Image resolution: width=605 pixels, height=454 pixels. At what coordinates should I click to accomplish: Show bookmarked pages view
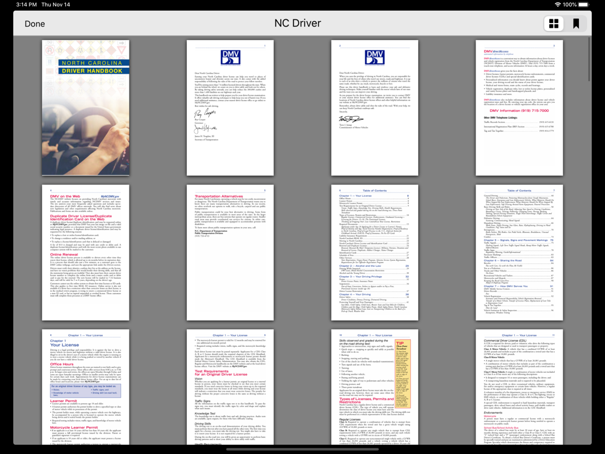pos(576,24)
